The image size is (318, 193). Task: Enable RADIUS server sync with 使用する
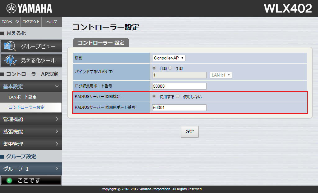pos(154,96)
